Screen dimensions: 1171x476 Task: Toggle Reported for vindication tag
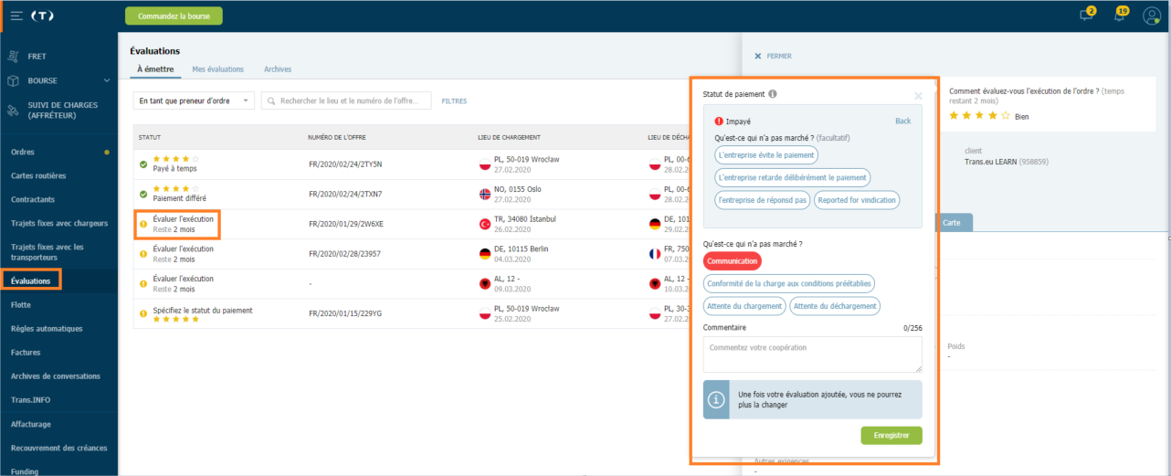click(x=857, y=200)
